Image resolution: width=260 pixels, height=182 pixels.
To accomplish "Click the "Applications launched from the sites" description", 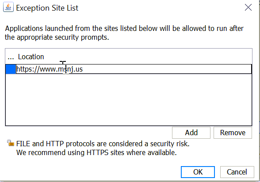I will tap(124, 28).
